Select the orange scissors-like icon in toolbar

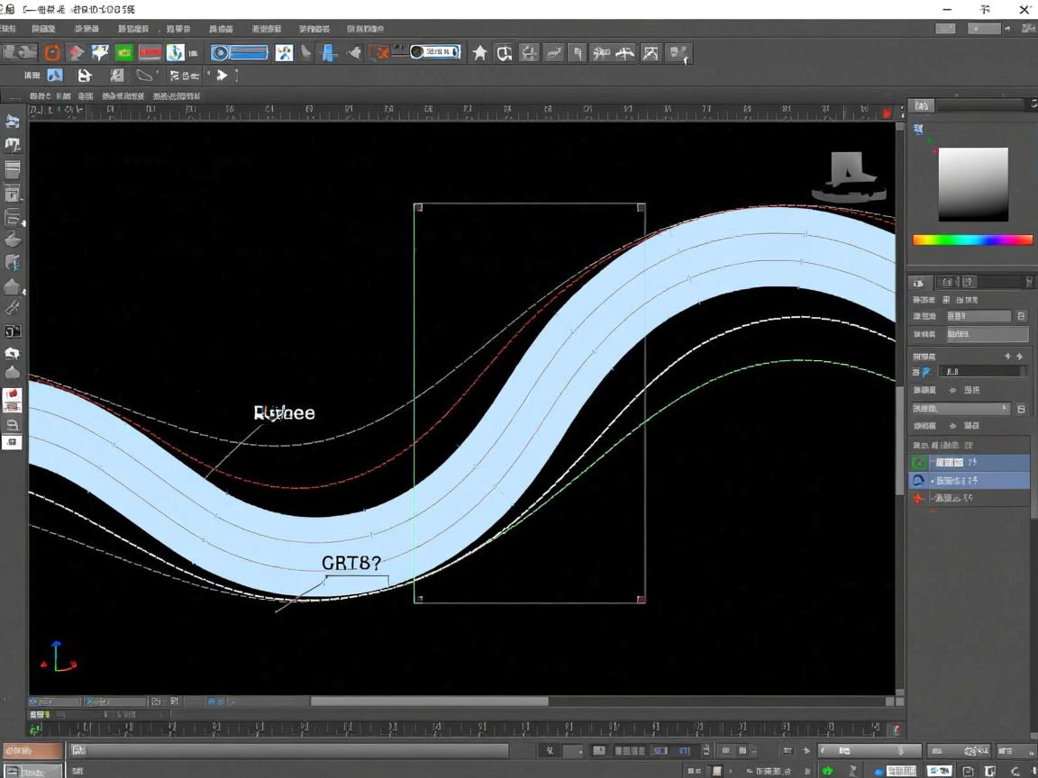(x=379, y=53)
